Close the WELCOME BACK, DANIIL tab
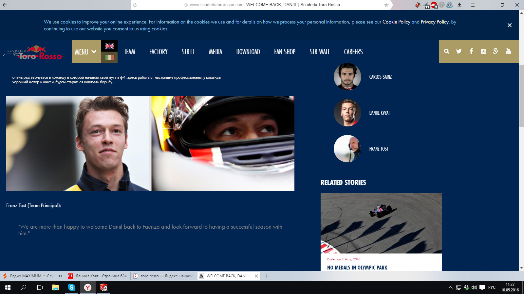 coord(256,276)
